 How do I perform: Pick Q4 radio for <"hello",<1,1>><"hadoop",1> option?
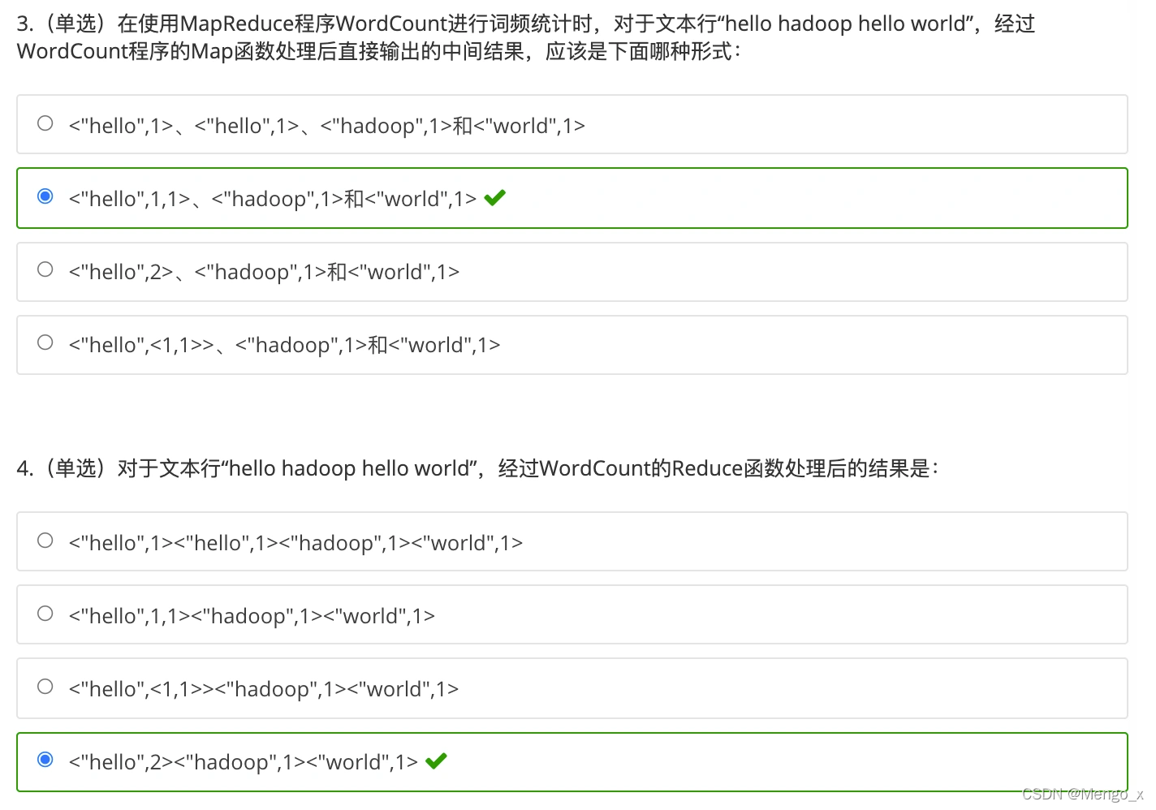45,687
